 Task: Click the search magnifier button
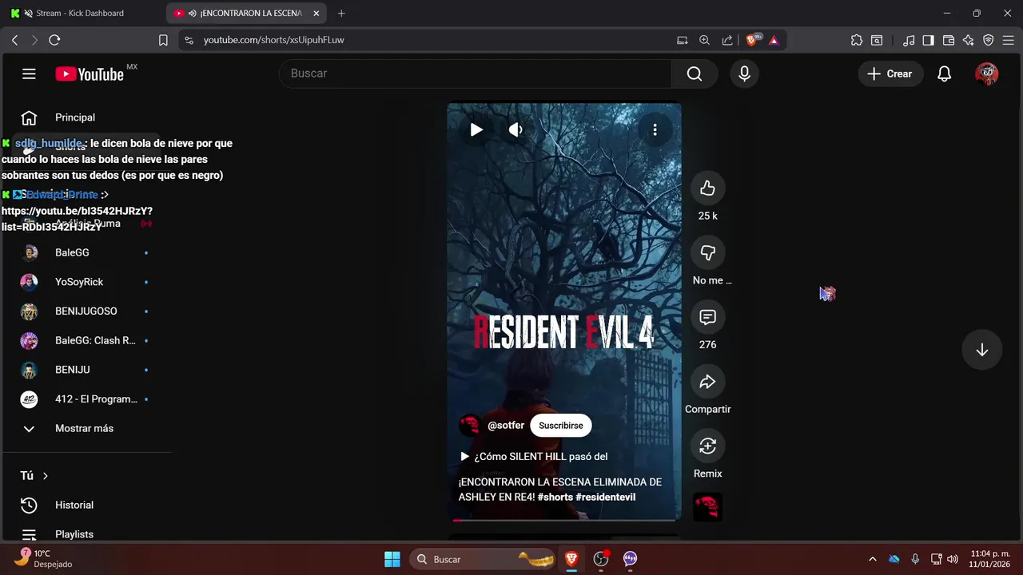coord(695,73)
